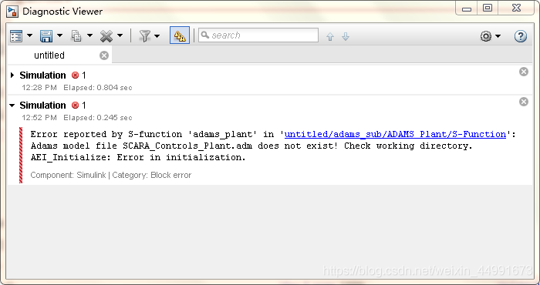Click the Diagnostic Viewer title bar app icon
Viewport: 540px width, 285px height.
(x=12, y=12)
